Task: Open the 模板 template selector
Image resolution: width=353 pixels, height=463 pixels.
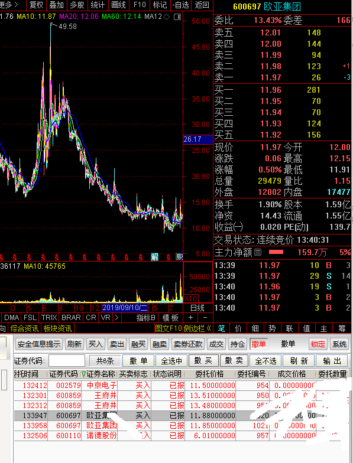Action: 170,318
